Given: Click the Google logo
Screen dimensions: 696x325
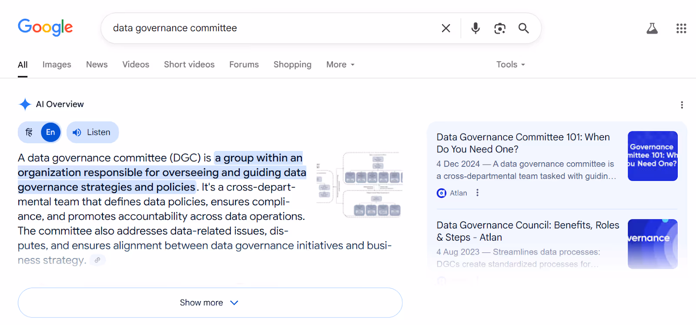Looking at the screenshot, I should coord(45,28).
